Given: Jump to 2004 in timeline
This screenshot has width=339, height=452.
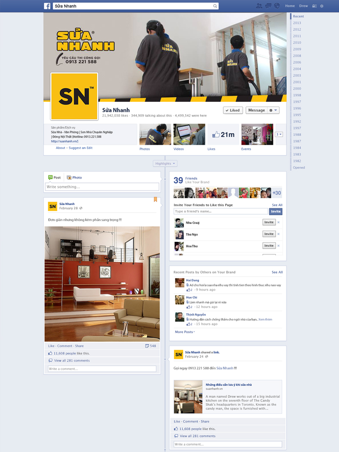Looking at the screenshot, I should [297, 69].
